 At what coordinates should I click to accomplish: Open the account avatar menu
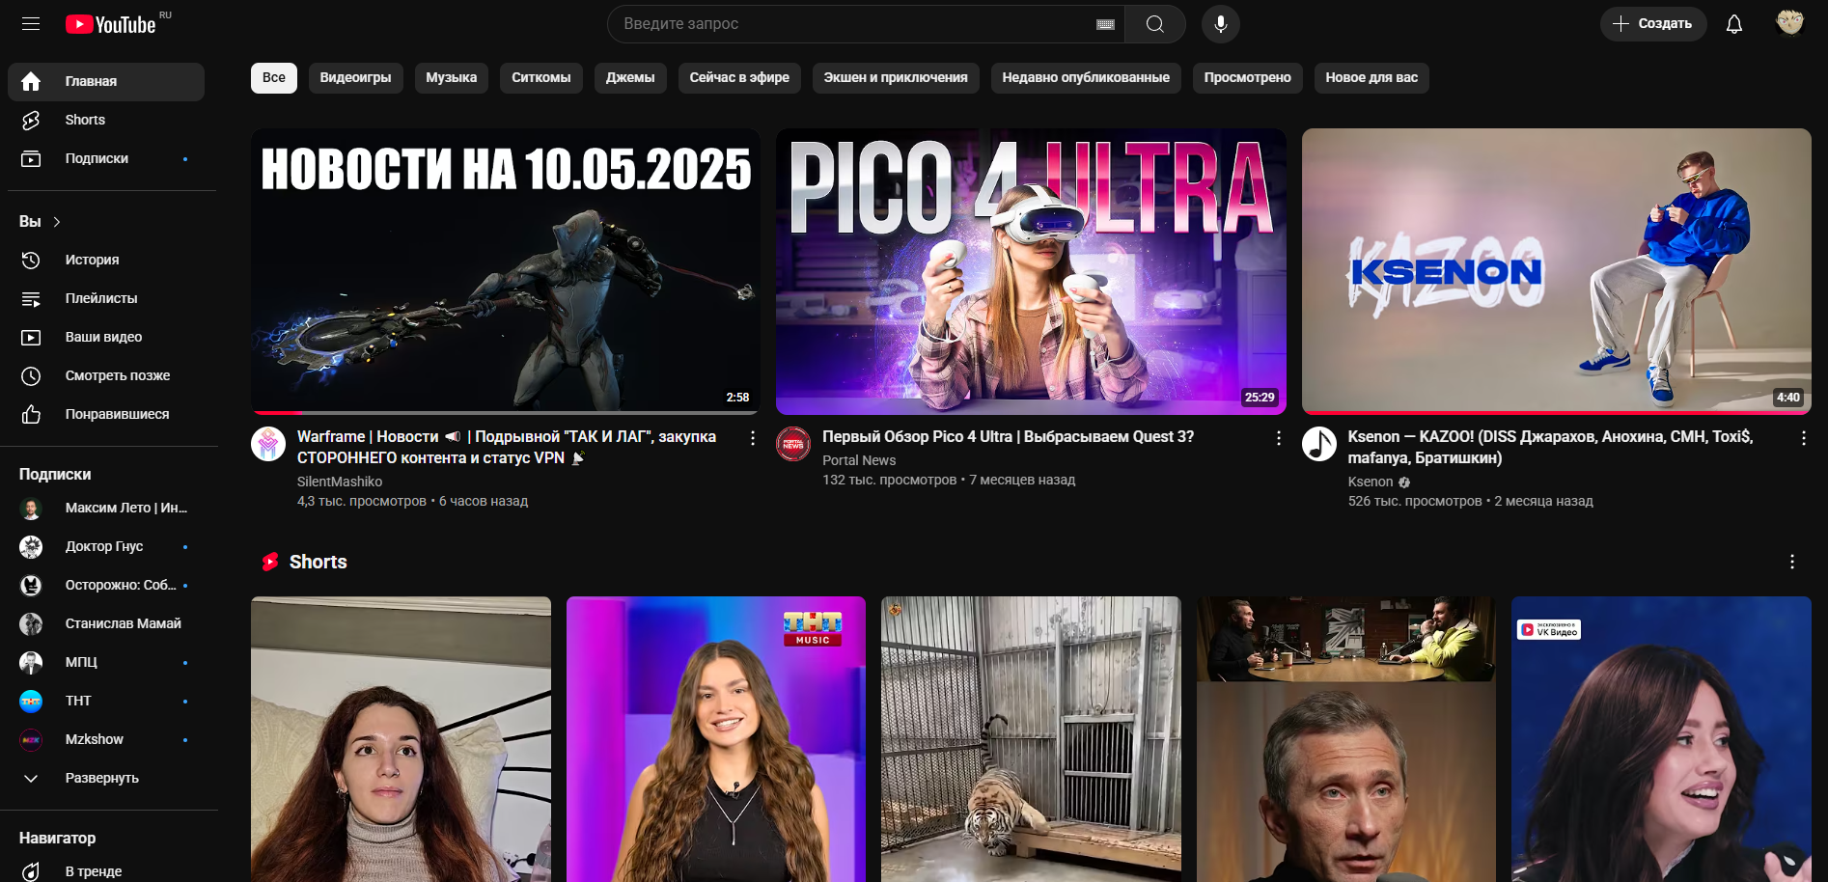point(1790,23)
